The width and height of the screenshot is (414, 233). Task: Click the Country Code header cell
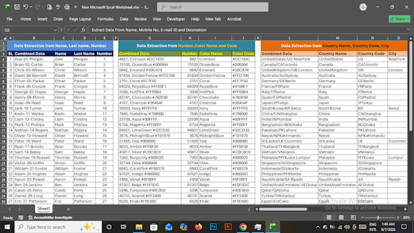pos(372,54)
